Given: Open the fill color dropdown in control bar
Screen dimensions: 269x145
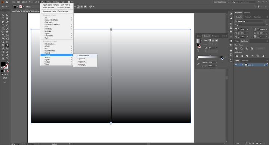Looking at the screenshot, I should (x=17, y=7).
